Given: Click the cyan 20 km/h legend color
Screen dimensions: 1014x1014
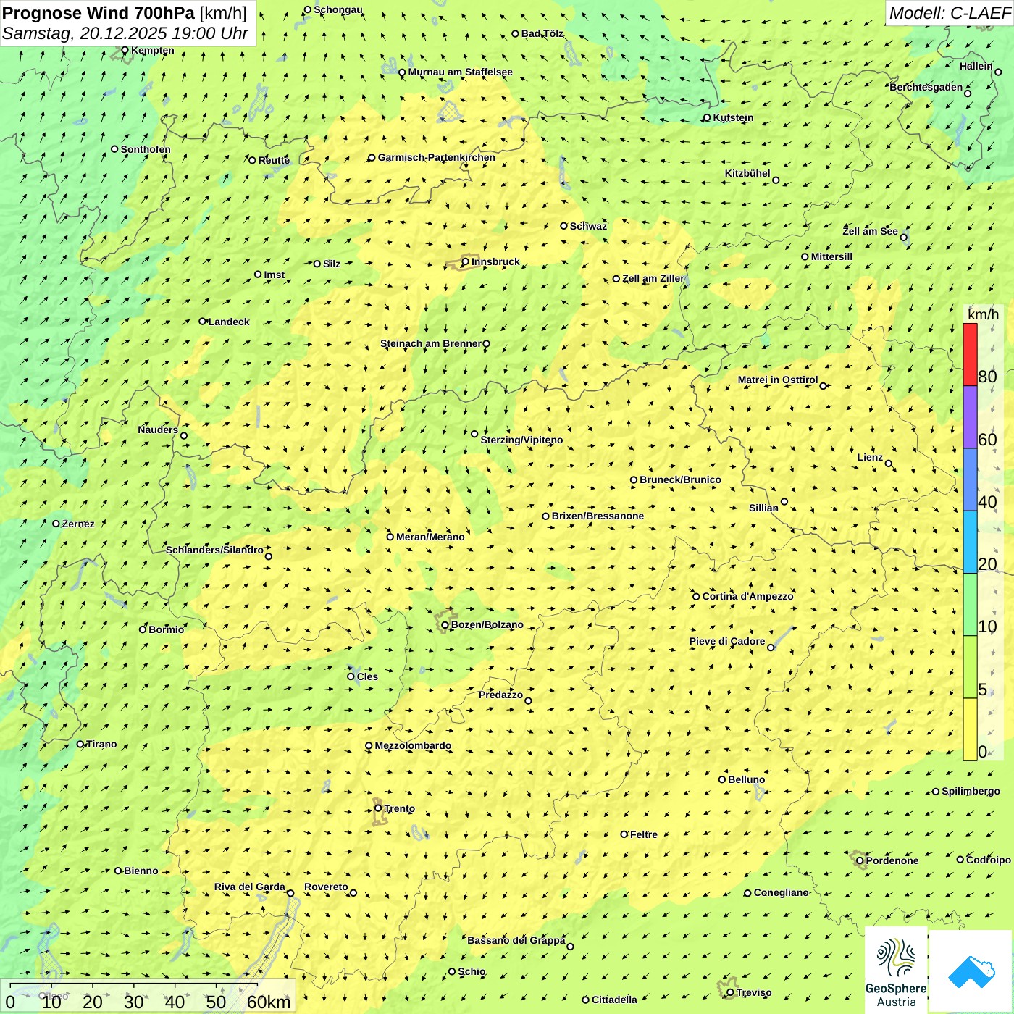Looking at the screenshot, I should 970,542.
